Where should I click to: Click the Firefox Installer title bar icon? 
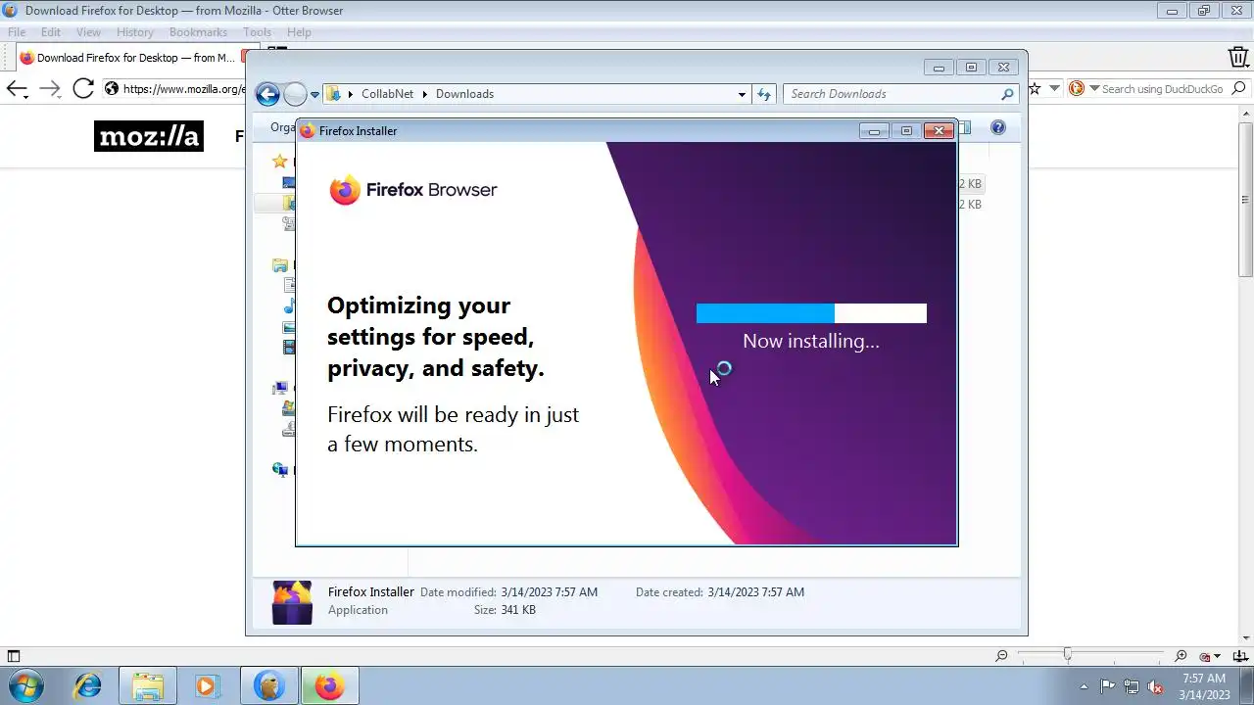tap(308, 130)
